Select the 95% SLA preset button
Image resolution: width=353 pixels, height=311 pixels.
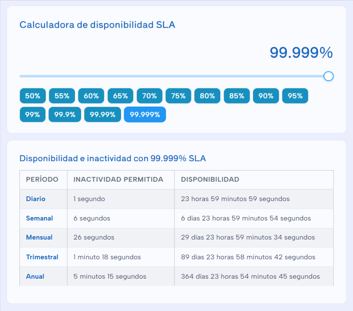click(x=295, y=96)
